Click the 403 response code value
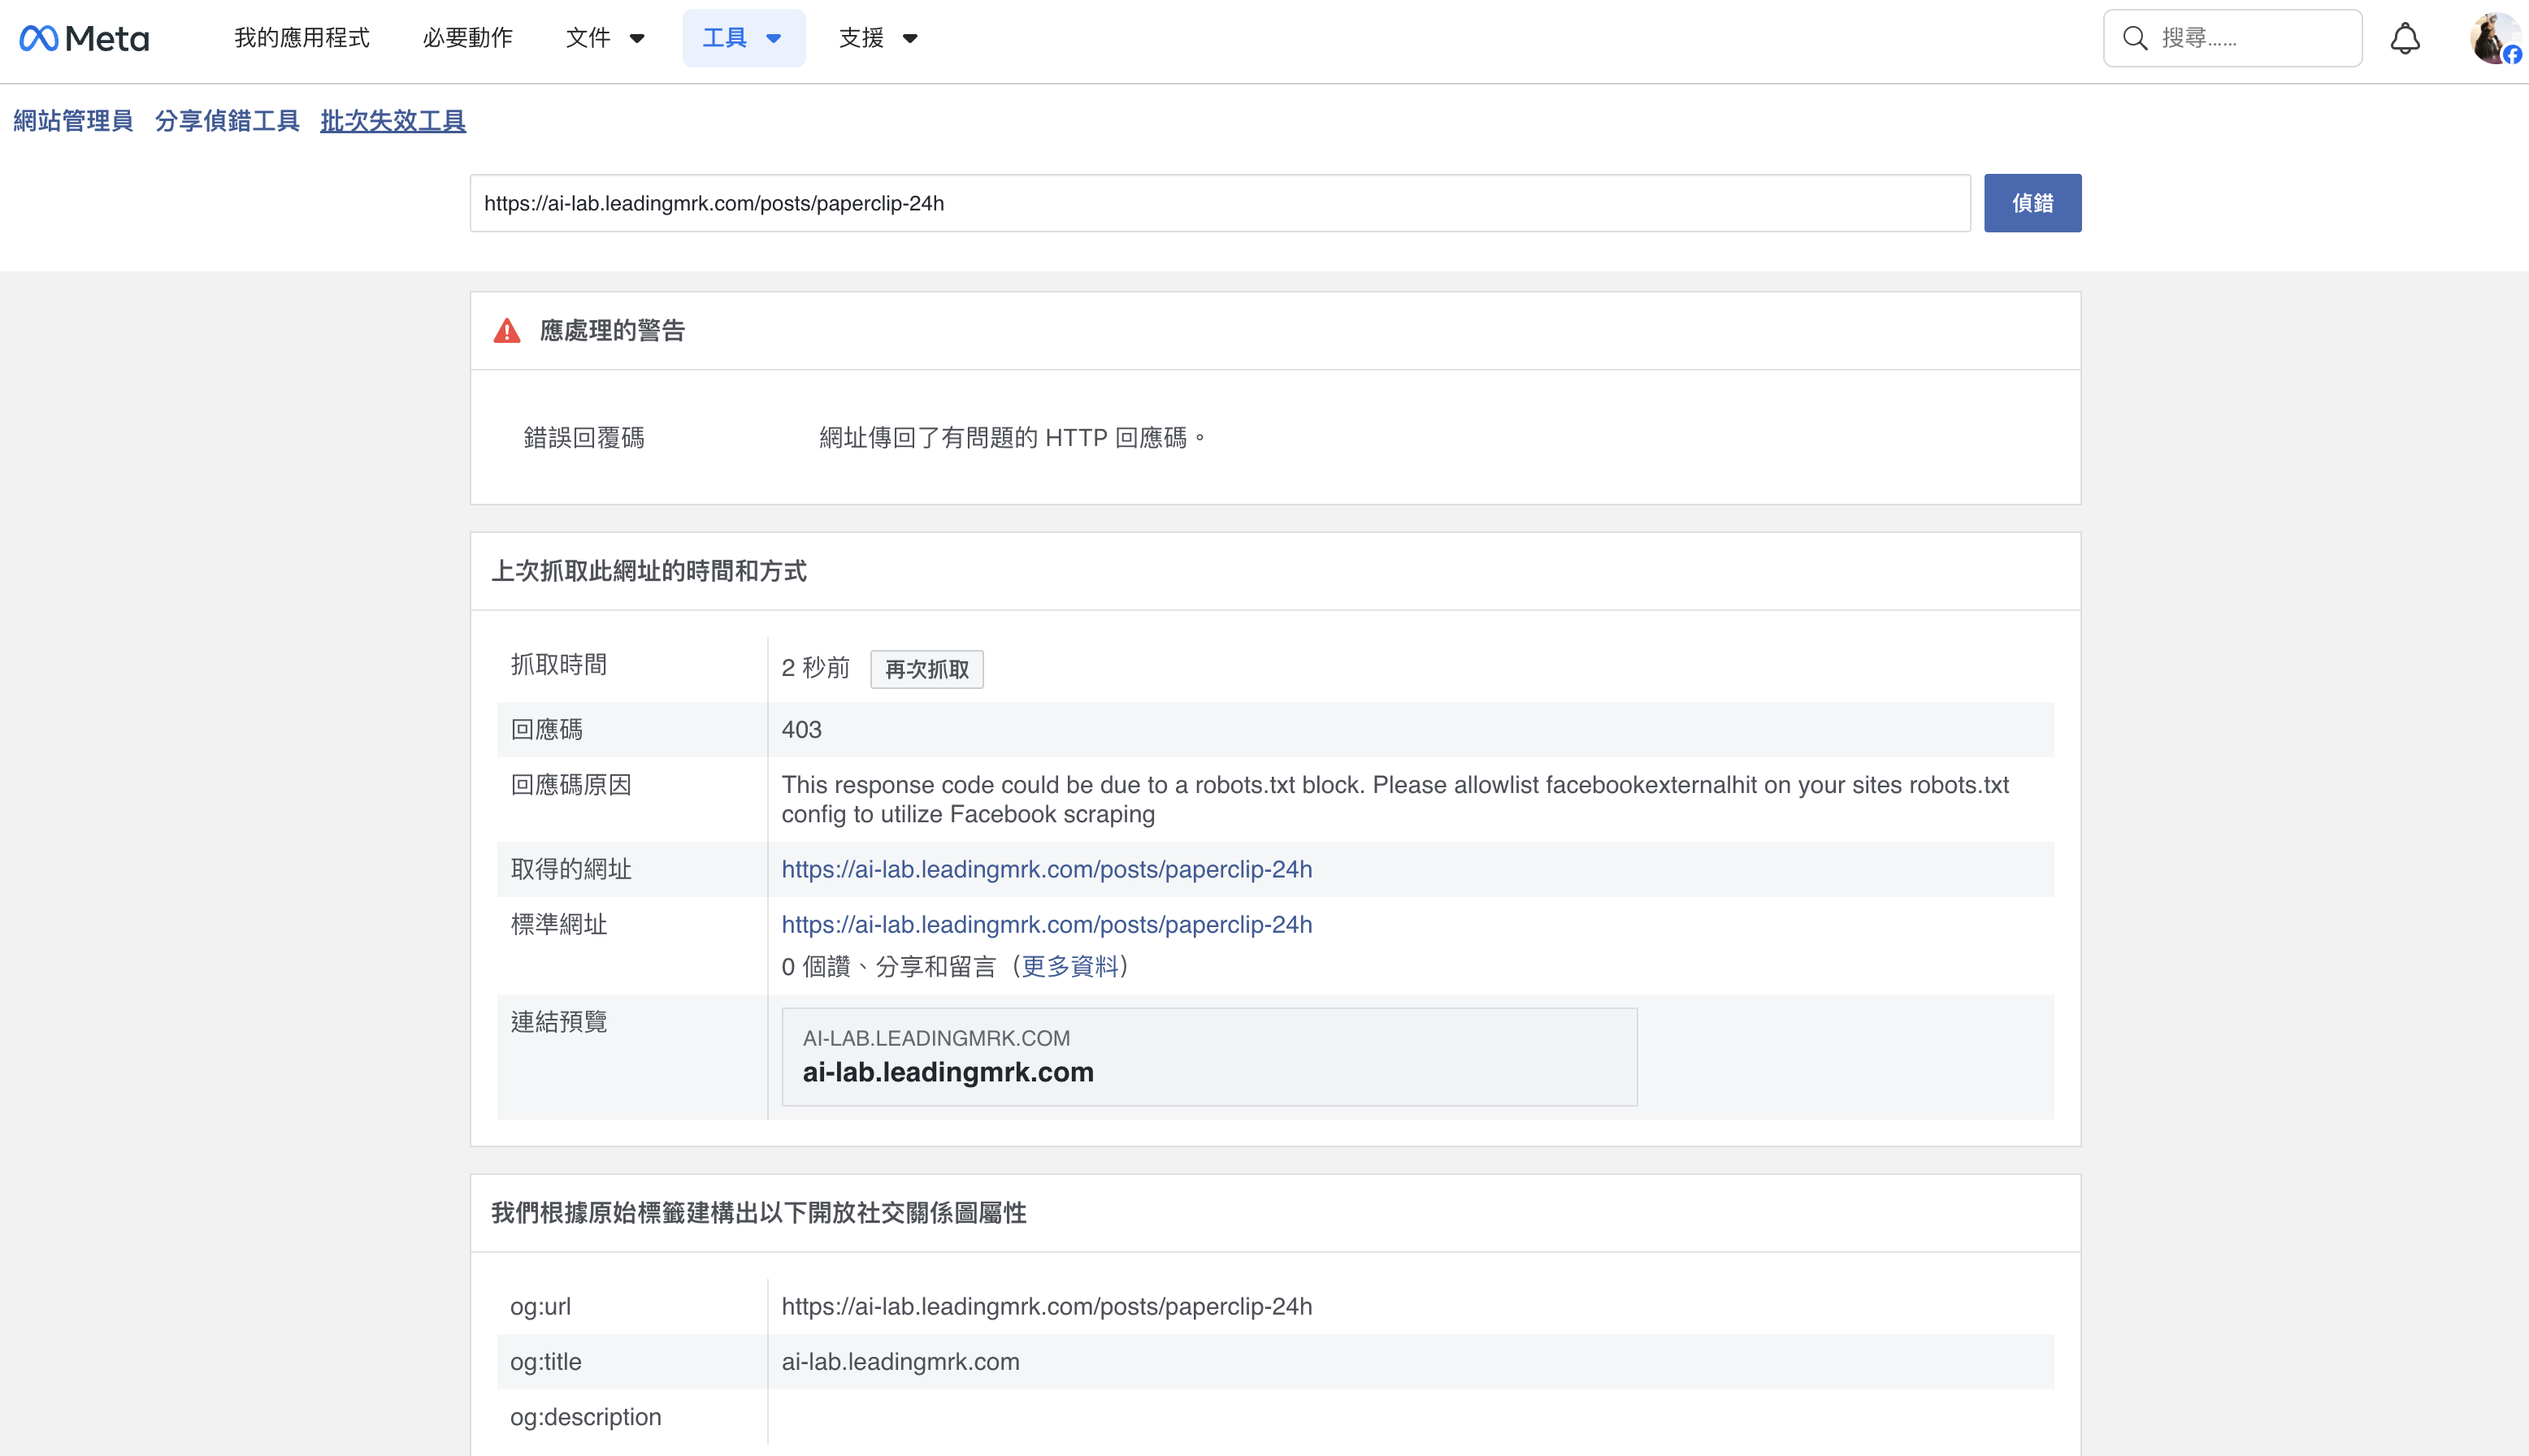Image resolution: width=2529 pixels, height=1456 pixels. click(x=801, y=729)
